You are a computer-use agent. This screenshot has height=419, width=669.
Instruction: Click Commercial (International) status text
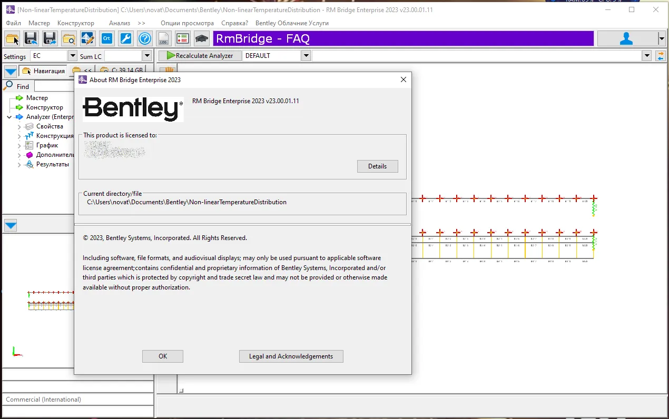click(x=44, y=400)
